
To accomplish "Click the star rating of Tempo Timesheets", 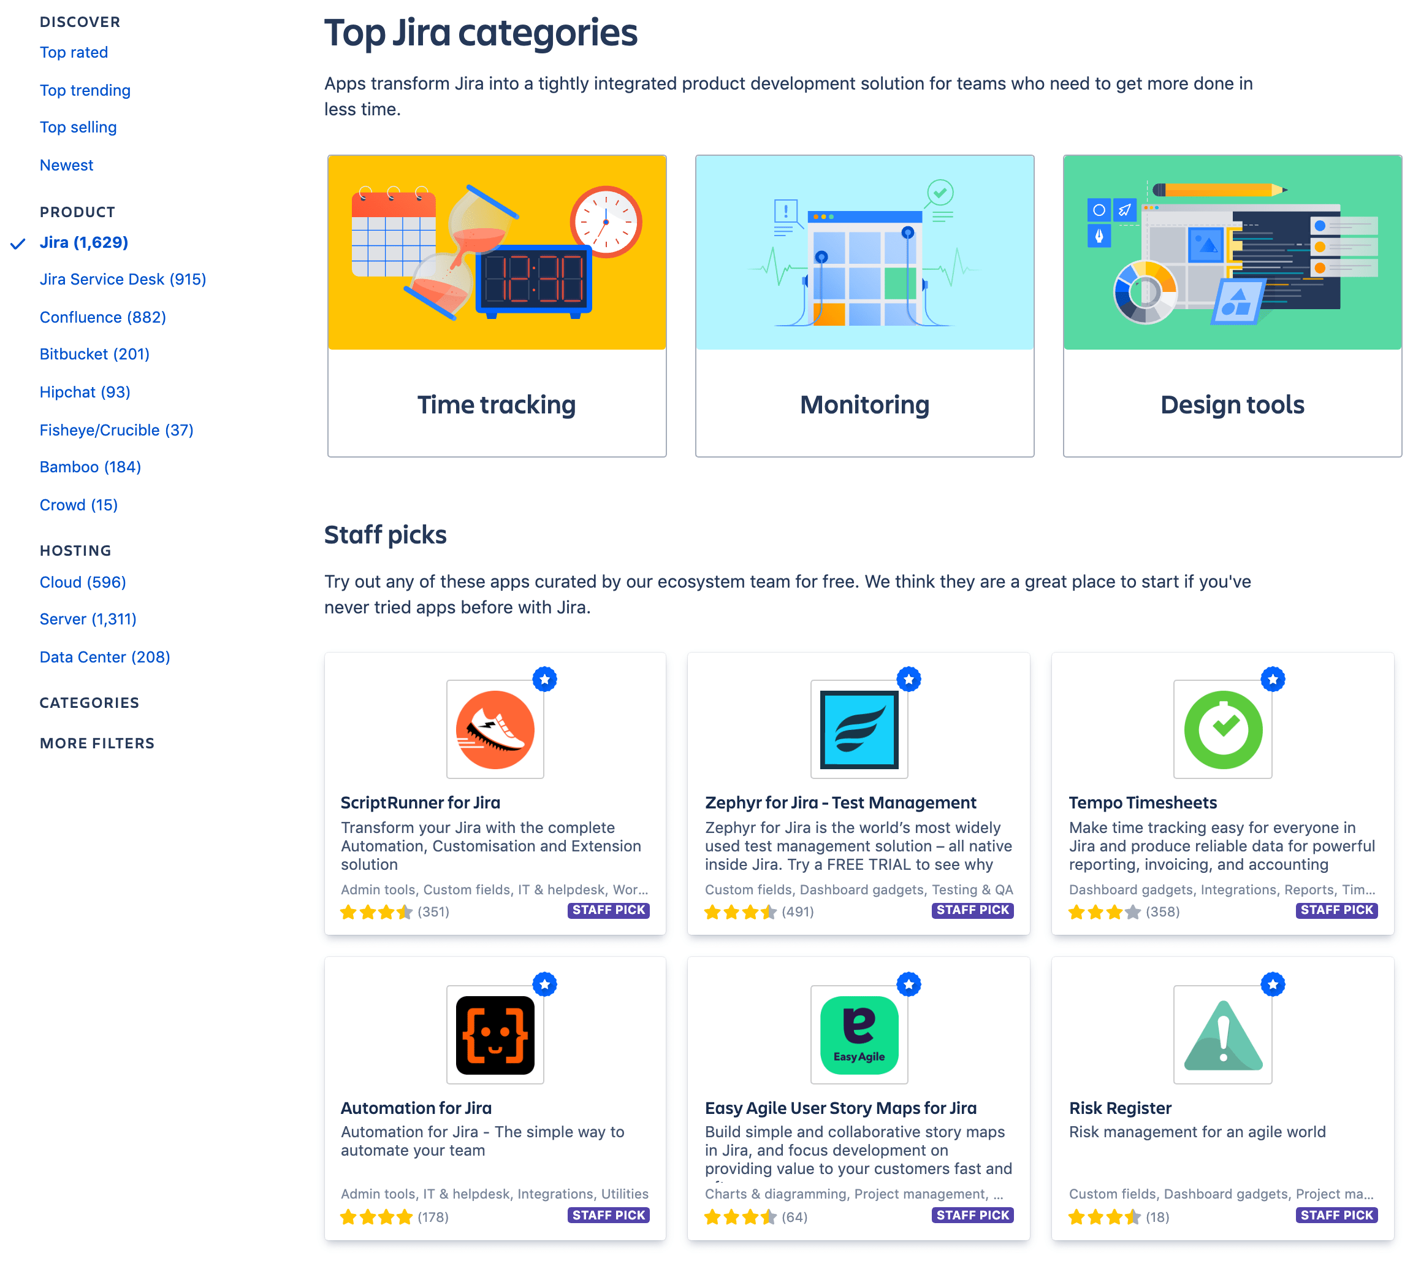I will (x=1104, y=912).
